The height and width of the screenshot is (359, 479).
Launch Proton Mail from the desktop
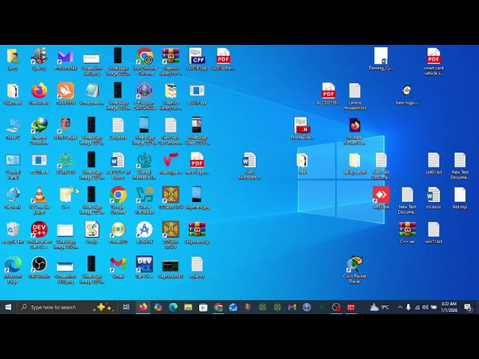(x=65, y=57)
